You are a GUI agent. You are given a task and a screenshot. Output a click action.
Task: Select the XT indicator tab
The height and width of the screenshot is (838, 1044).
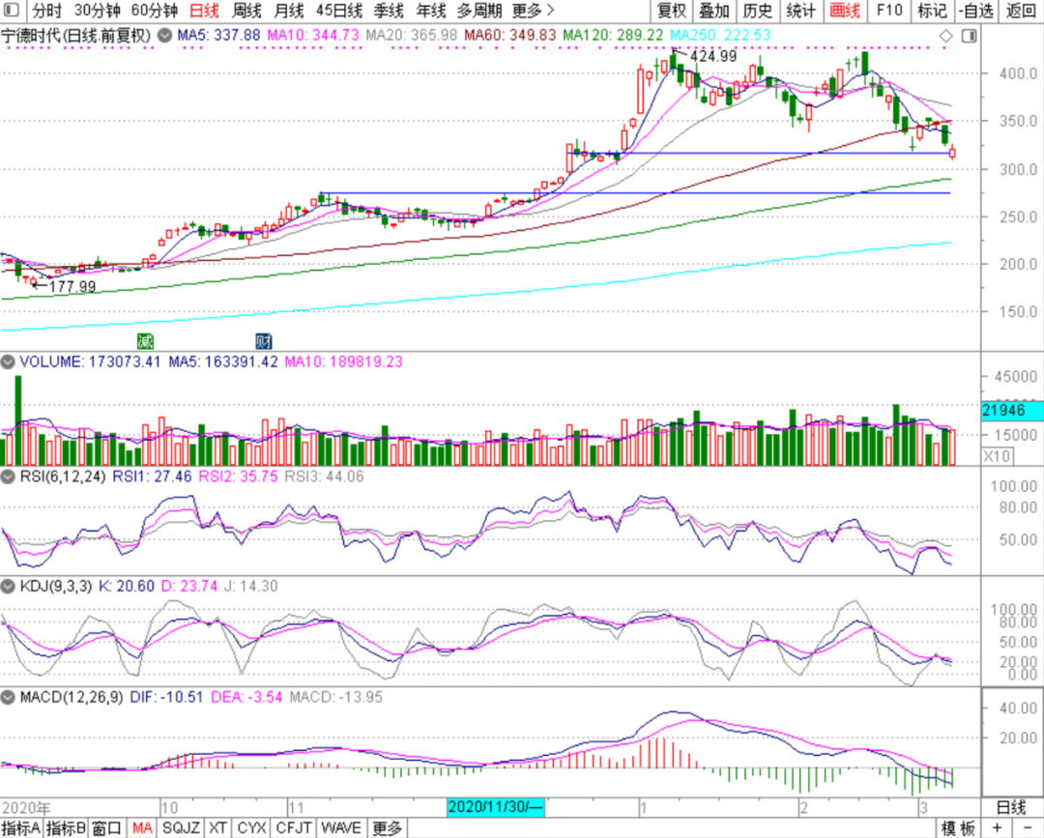point(217,828)
